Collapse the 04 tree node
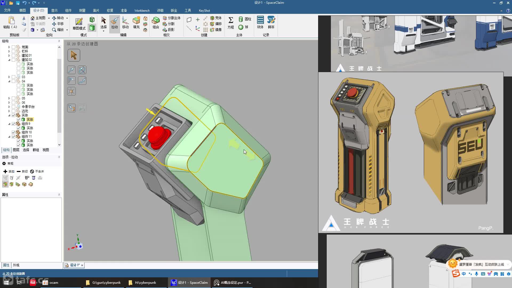 9,81
